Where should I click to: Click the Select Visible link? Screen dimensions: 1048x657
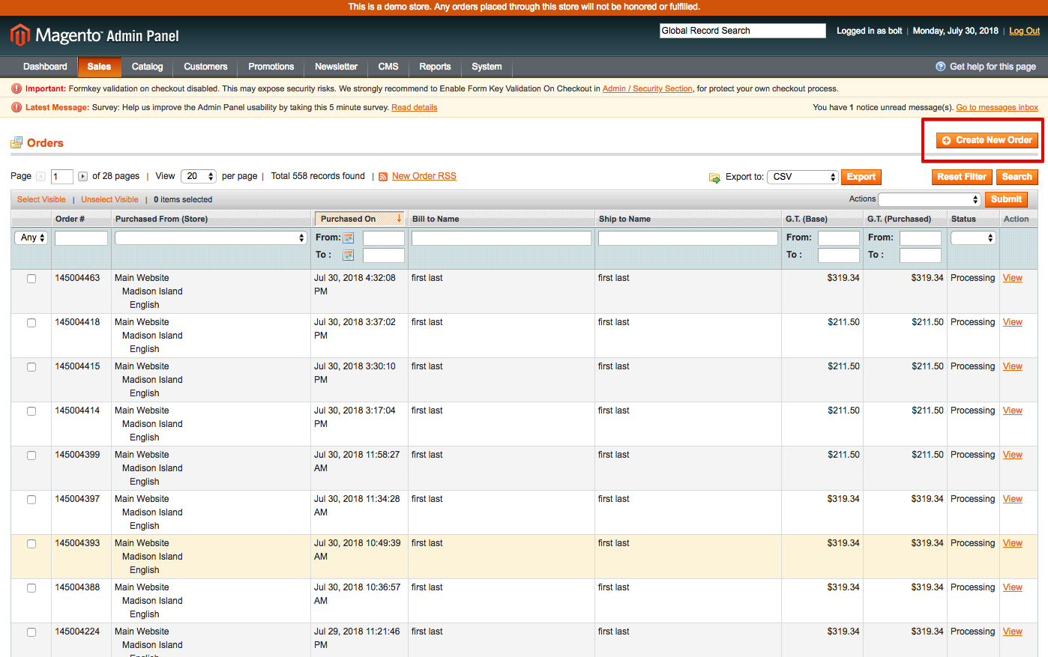click(x=41, y=199)
